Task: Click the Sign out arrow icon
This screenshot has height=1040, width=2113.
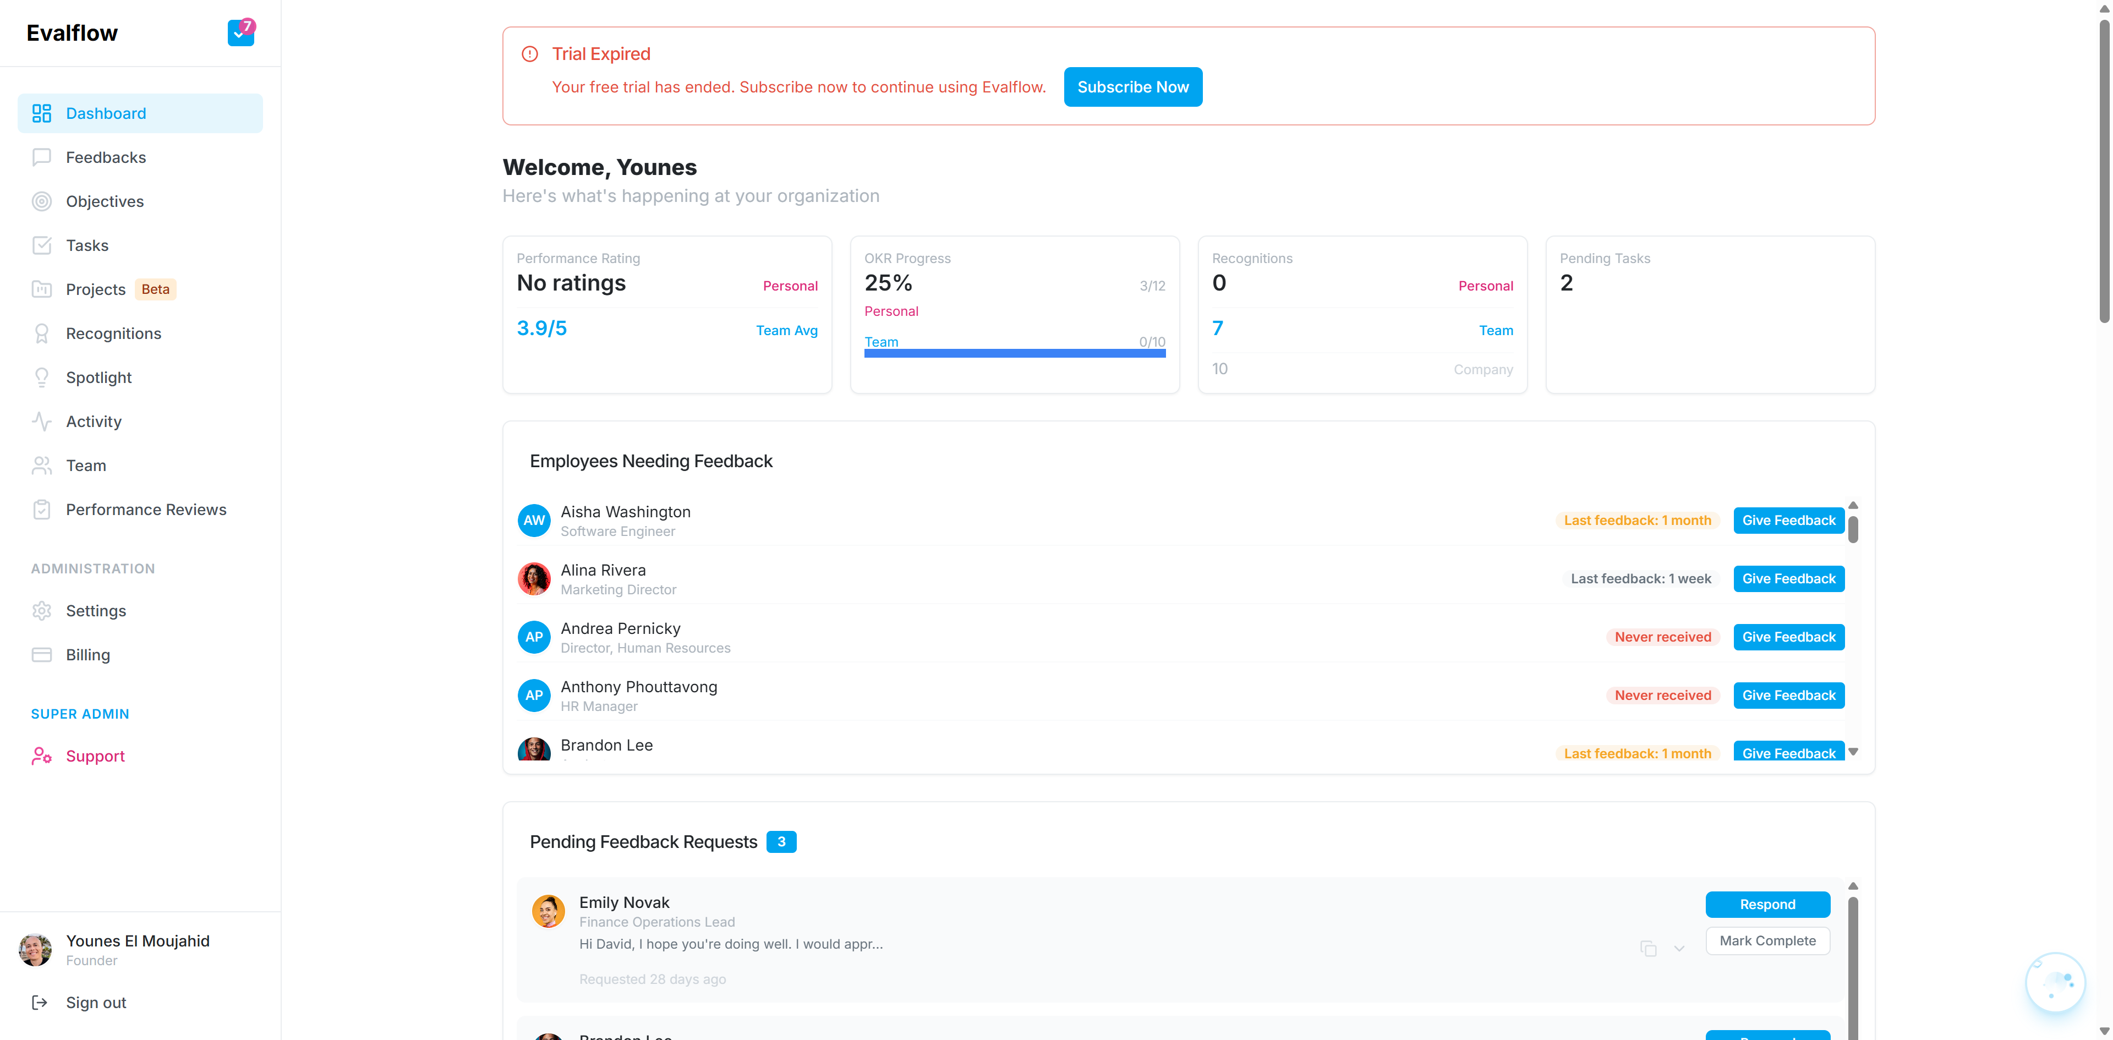Action: point(40,1002)
